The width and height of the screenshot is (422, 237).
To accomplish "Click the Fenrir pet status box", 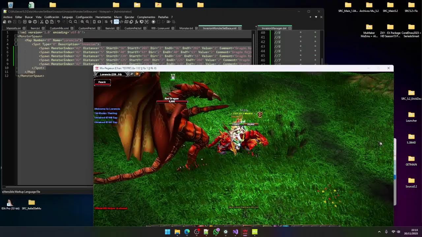I will 102,83.
